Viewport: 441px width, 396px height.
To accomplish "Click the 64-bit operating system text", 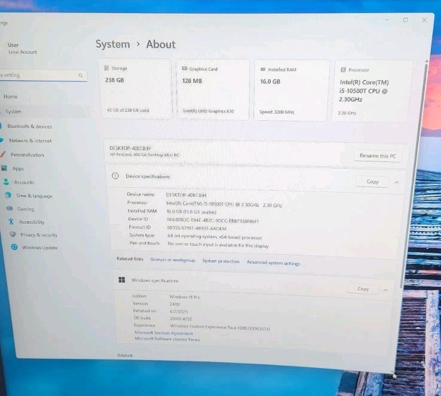I will click(x=215, y=237).
